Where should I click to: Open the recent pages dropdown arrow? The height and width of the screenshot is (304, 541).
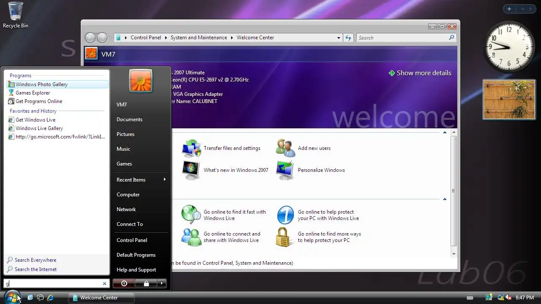(110, 38)
